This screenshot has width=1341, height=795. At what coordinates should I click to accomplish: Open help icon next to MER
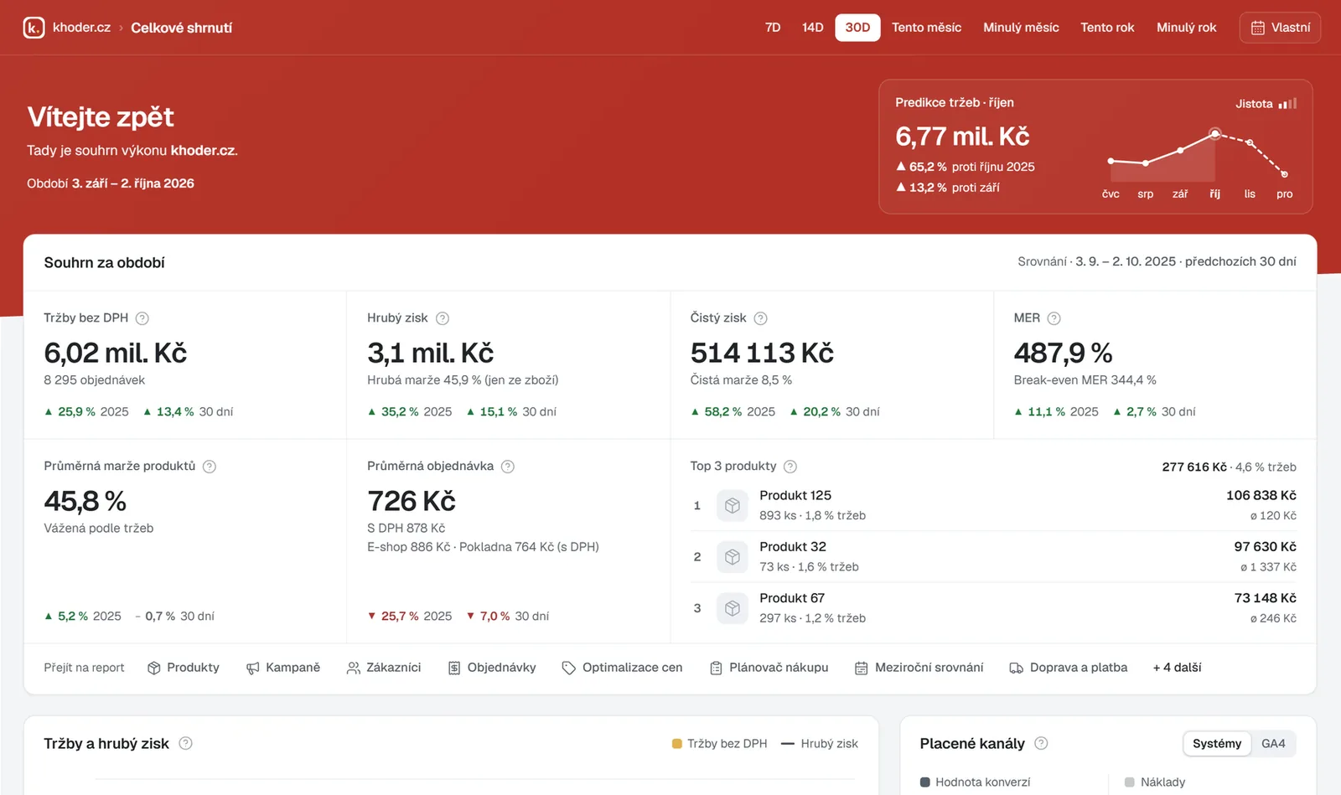[1054, 318]
